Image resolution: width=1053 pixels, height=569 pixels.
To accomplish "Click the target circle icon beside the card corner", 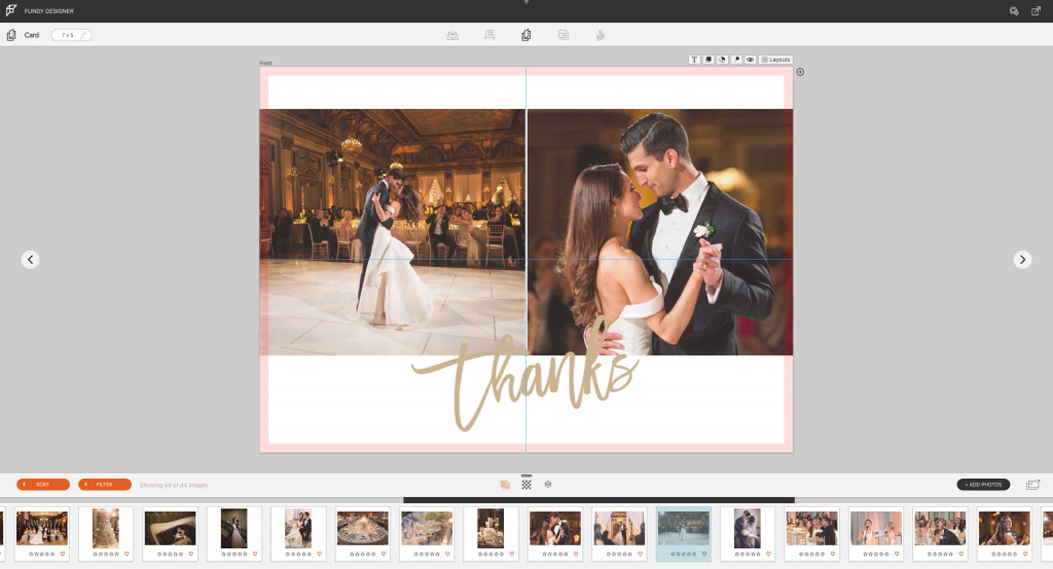I will [x=800, y=72].
